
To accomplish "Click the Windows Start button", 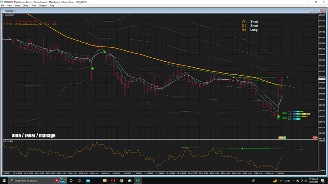I will point(4,180).
